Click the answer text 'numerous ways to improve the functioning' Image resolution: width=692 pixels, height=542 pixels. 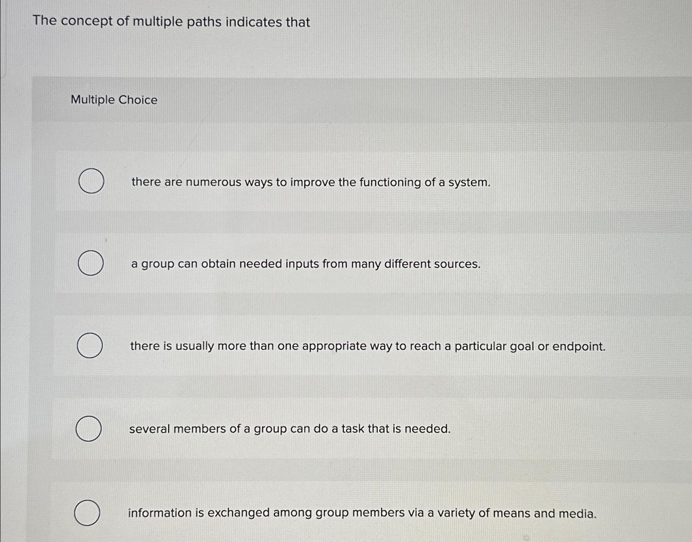(309, 182)
